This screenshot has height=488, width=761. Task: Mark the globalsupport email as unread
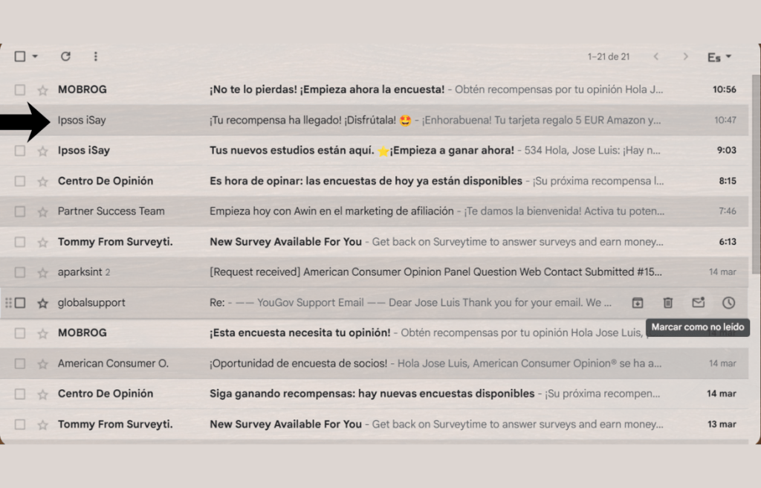pos(698,303)
